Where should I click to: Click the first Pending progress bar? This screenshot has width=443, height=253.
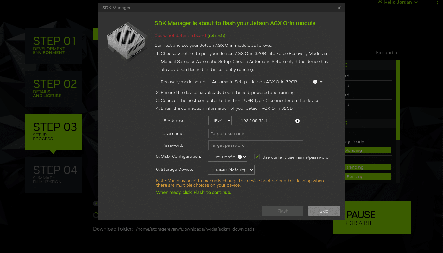(368, 150)
